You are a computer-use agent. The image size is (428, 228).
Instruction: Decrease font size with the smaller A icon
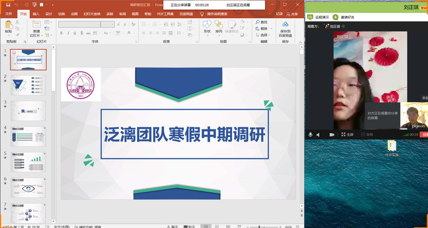(x=126, y=24)
